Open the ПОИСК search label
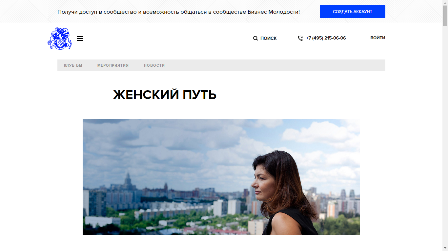Screen dimensions: 448x251 pos(269,38)
